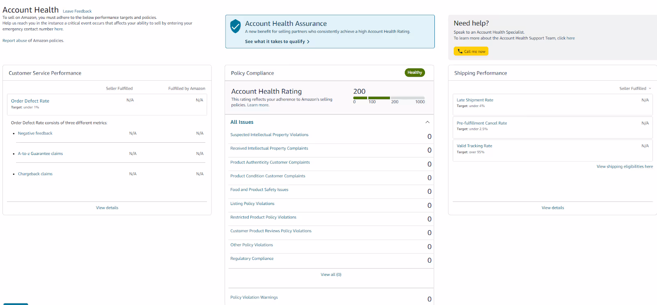
Task: Open Late Shipment Rate link
Action: tap(475, 100)
